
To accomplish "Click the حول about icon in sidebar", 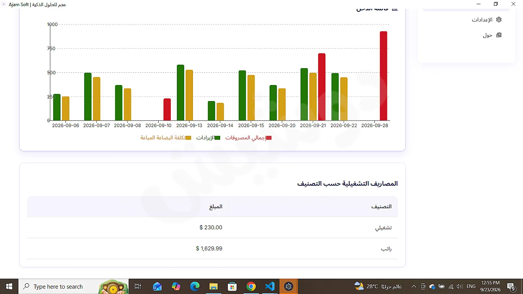I will 498,35.
